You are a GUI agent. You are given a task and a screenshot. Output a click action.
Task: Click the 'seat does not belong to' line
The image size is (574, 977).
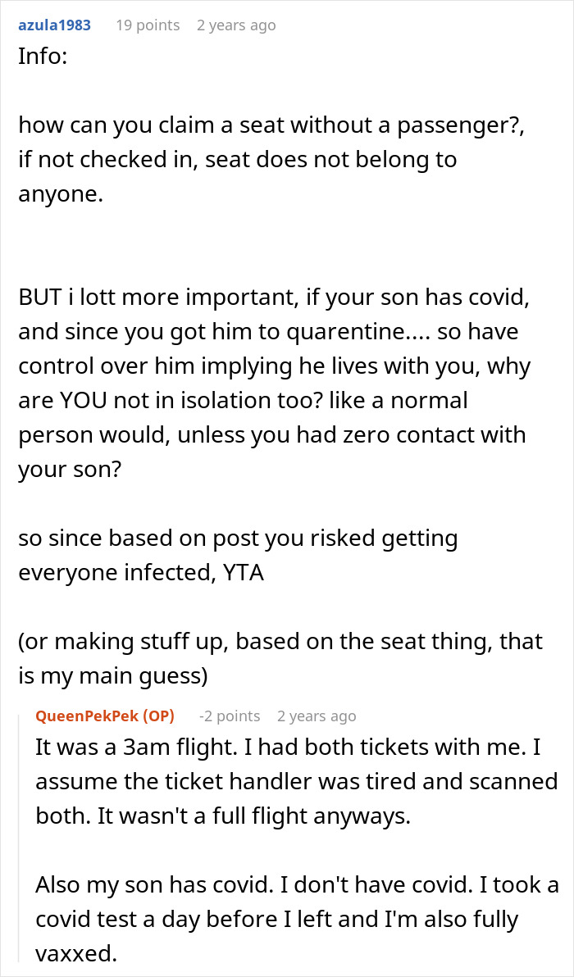(x=238, y=159)
